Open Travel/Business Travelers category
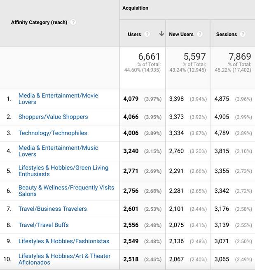Viewport: 255px width, 270px height. click(x=52, y=209)
